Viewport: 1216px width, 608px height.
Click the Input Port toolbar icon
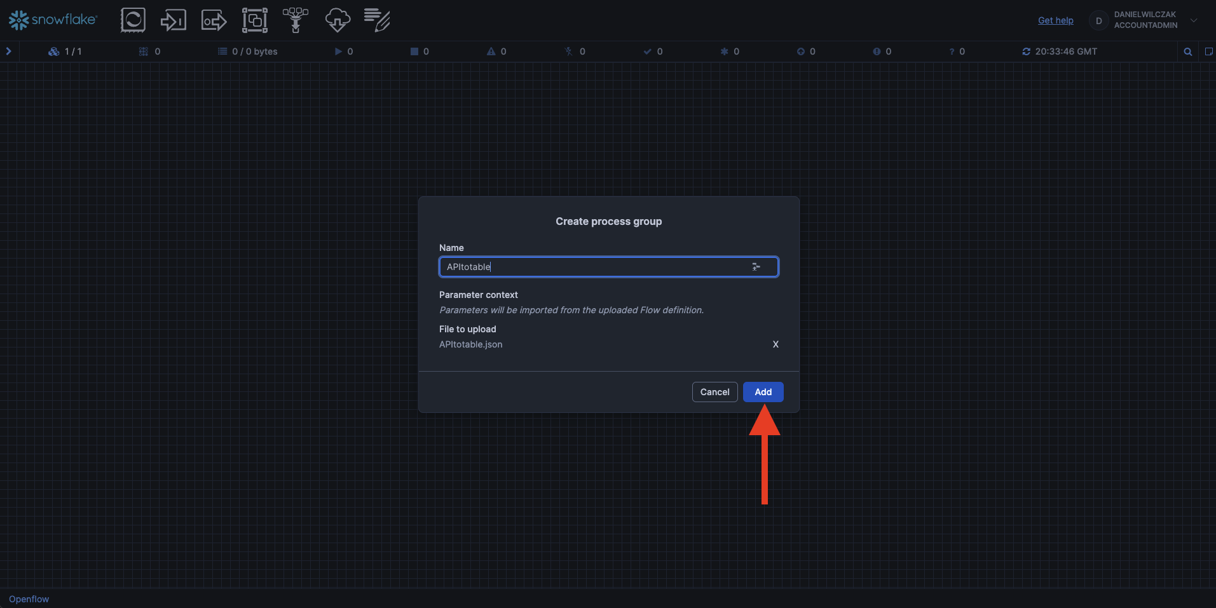click(x=173, y=20)
